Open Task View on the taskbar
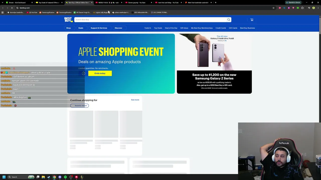Viewport: 321px width, 180px height. 38,177
